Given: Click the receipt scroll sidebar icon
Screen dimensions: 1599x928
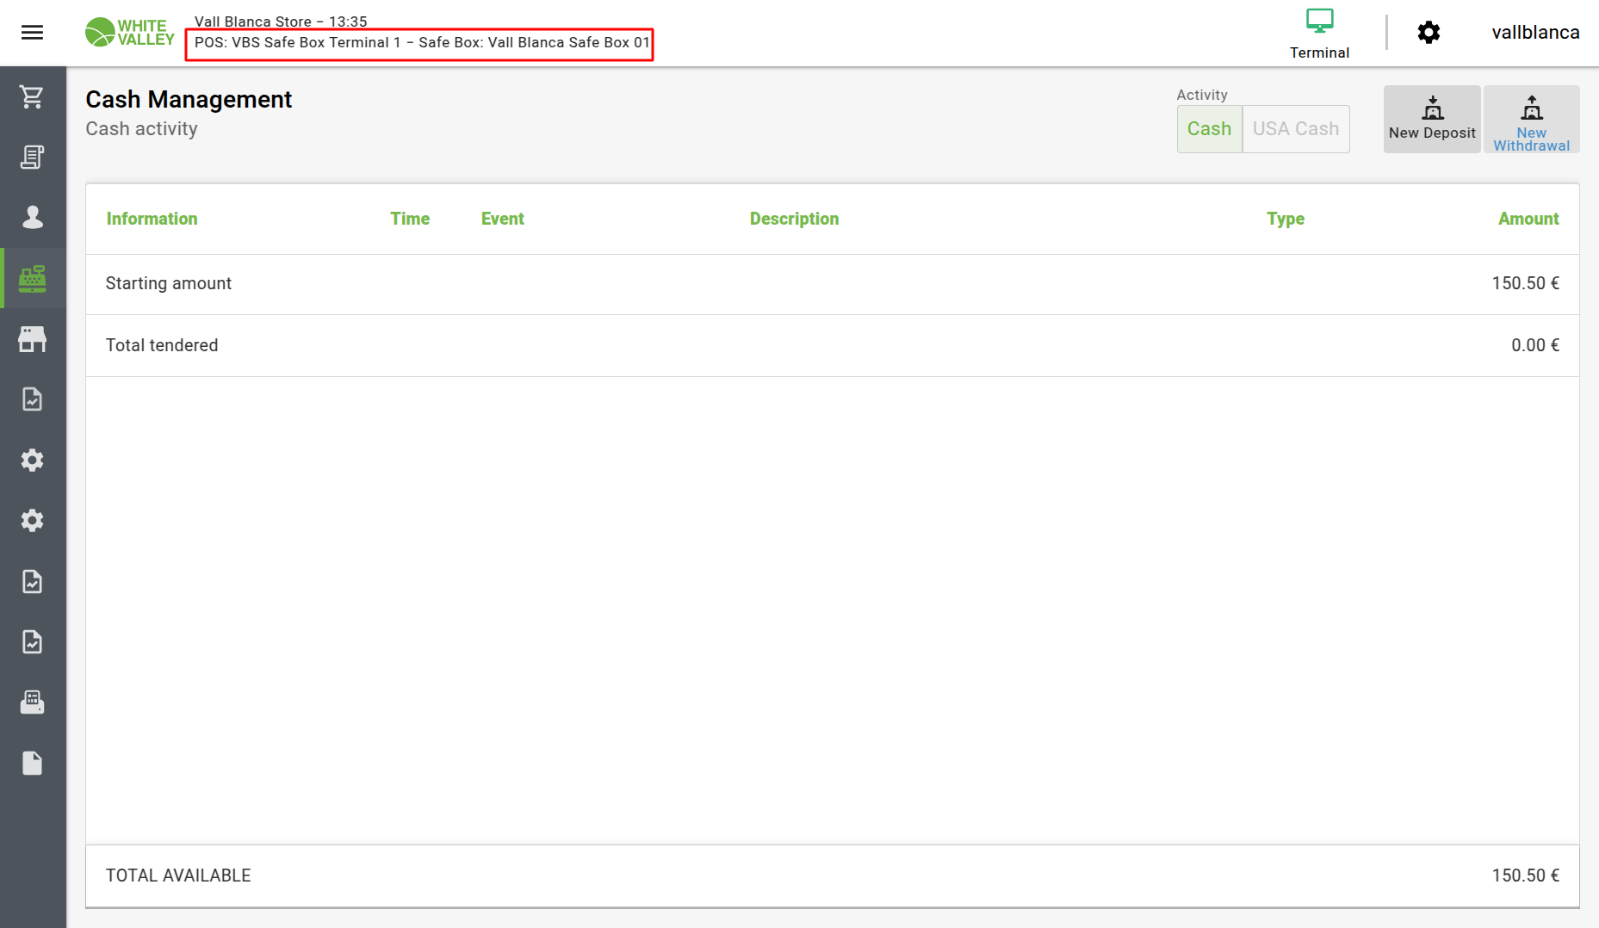Looking at the screenshot, I should pyautogui.click(x=32, y=157).
